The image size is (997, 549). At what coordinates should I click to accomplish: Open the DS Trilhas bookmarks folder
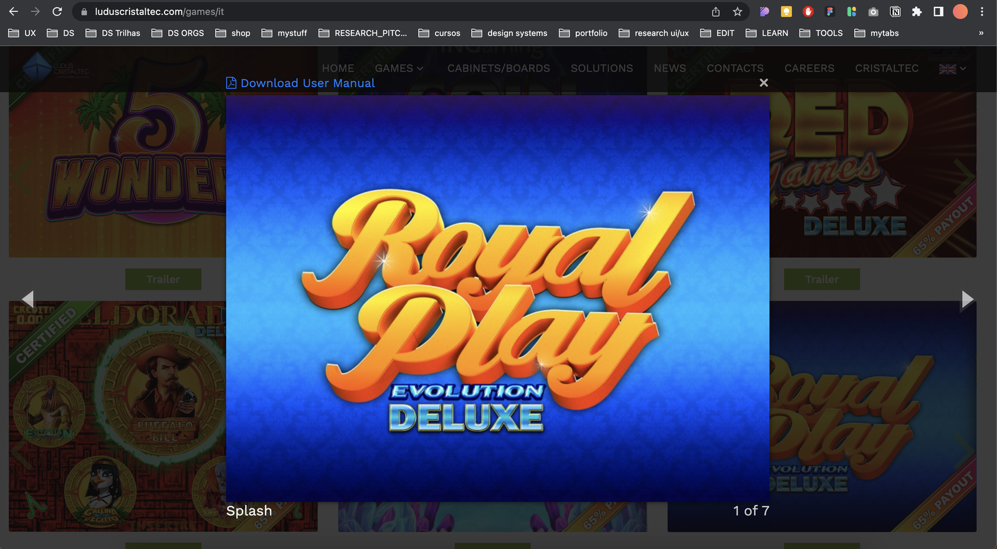click(x=113, y=33)
